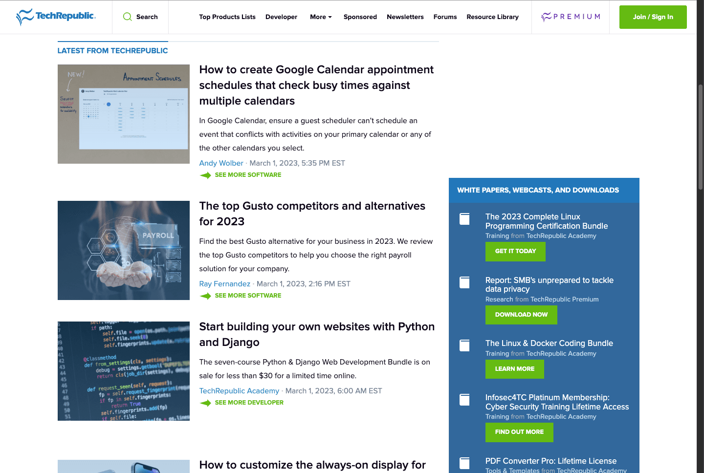Click the WHITE PAPERS, WEBCASTS, AND DOWNLOADS header

click(x=538, y=191)
